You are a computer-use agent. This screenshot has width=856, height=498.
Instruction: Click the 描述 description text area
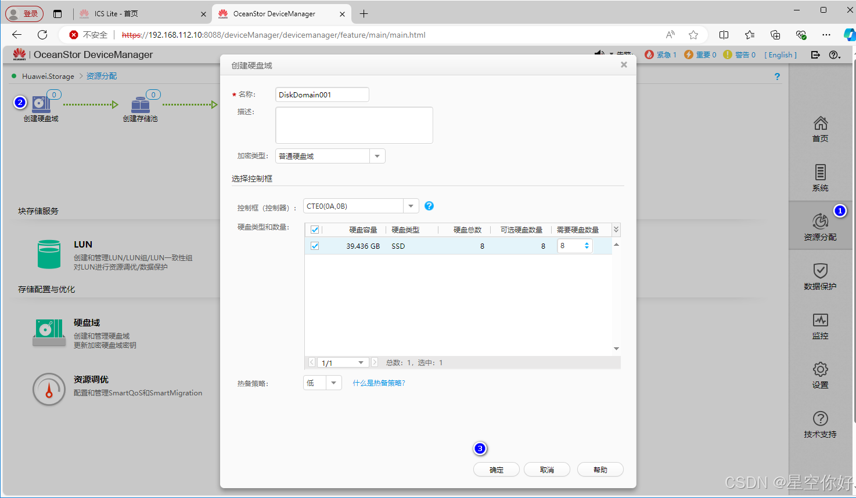click(354, 125)
